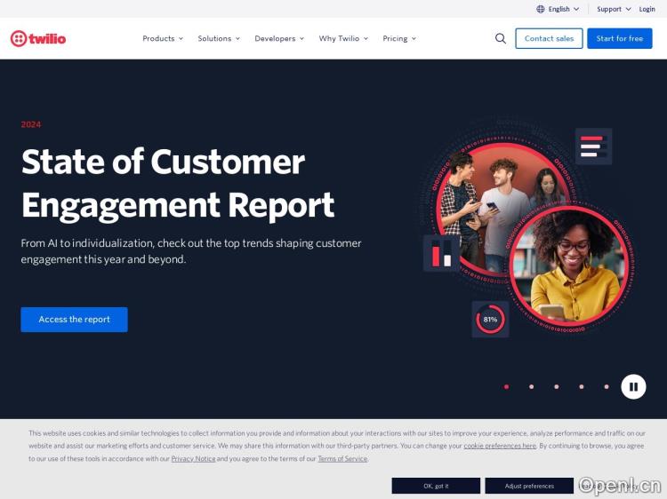Select the third carousel dot
667x499 pixels.
point(557,387)
